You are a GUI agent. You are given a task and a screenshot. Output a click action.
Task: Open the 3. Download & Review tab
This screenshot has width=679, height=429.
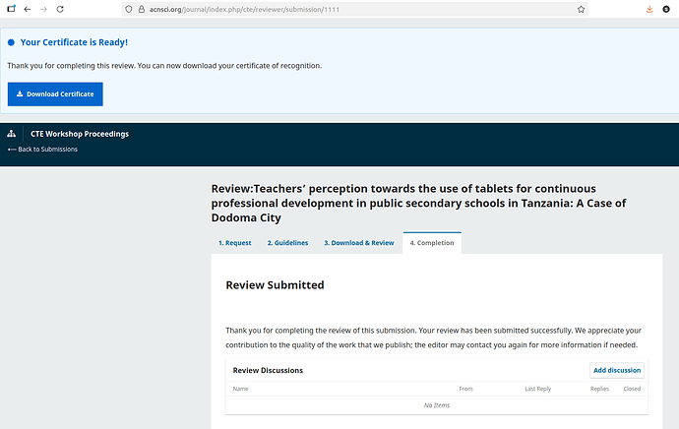(x=358, y=243)
